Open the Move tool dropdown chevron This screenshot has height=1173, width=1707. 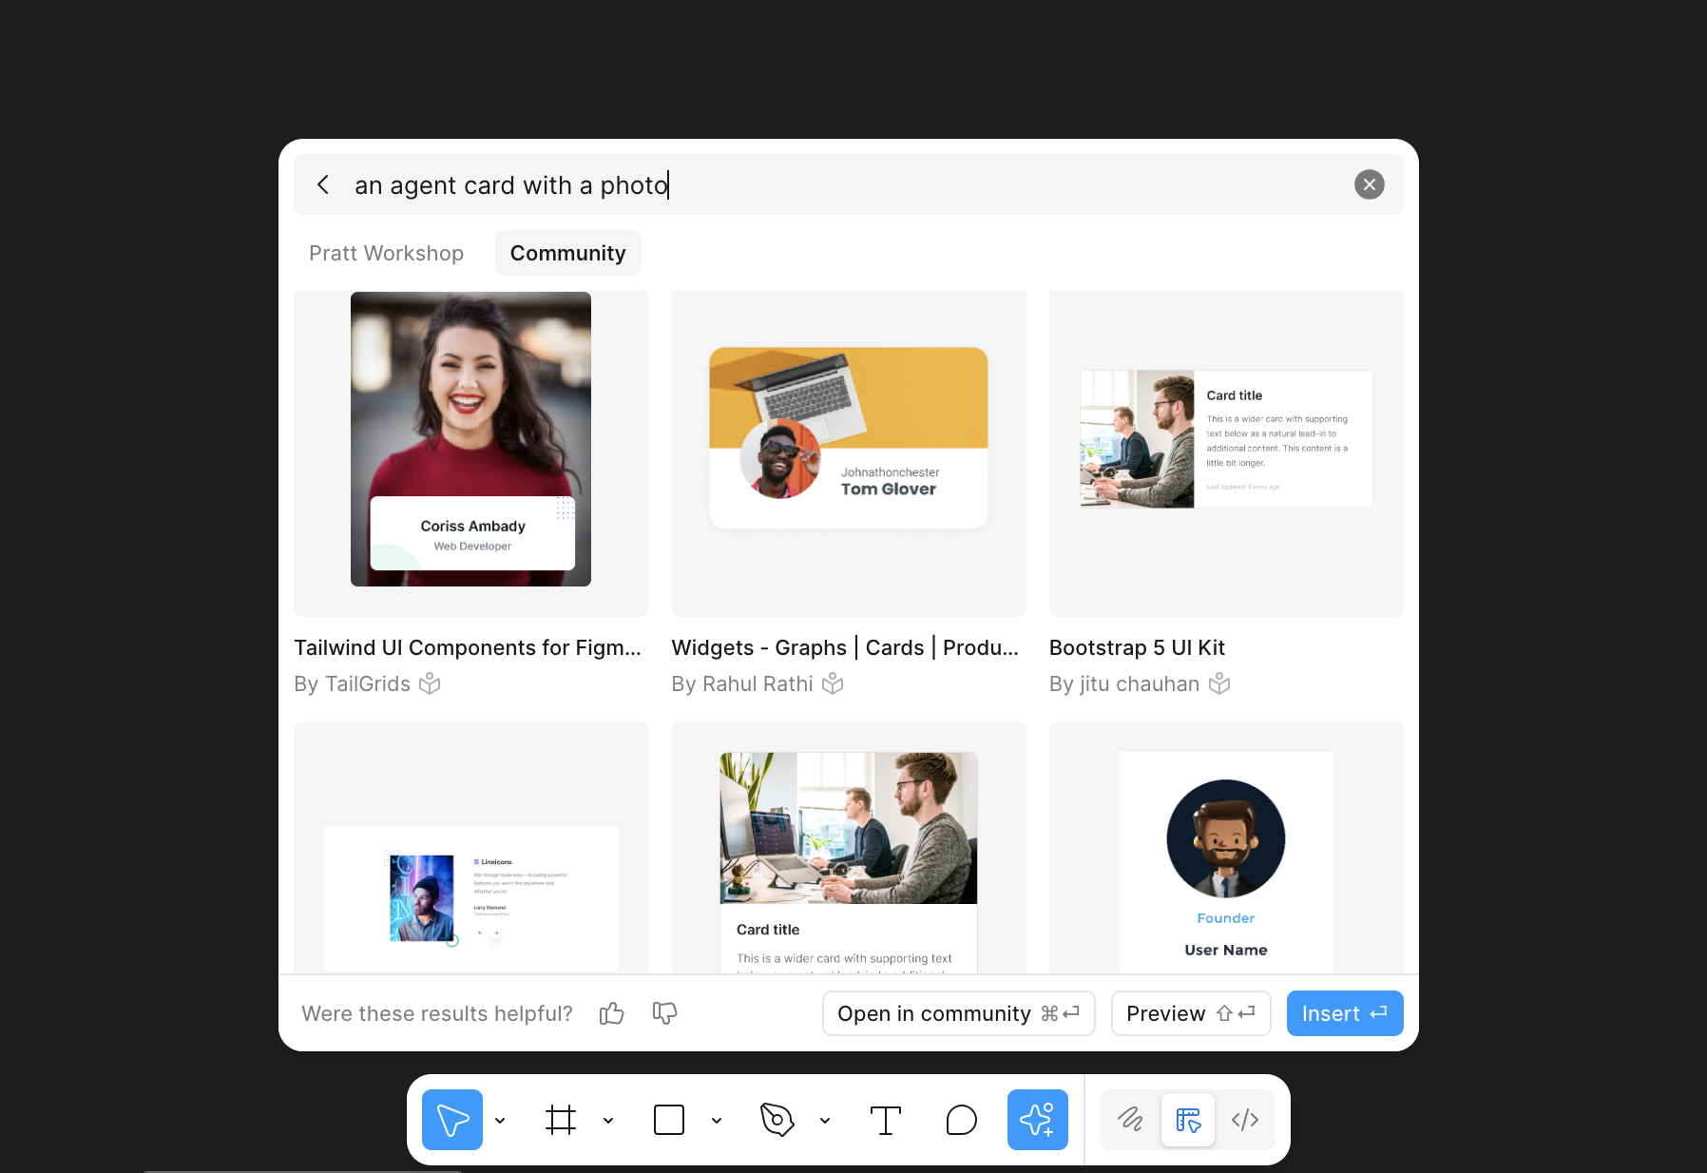[501, 1121]
